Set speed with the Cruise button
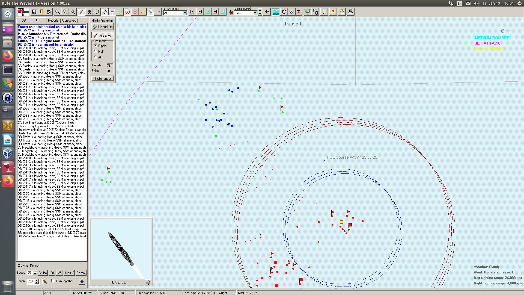The image size is (524, 295). point(43,273)
